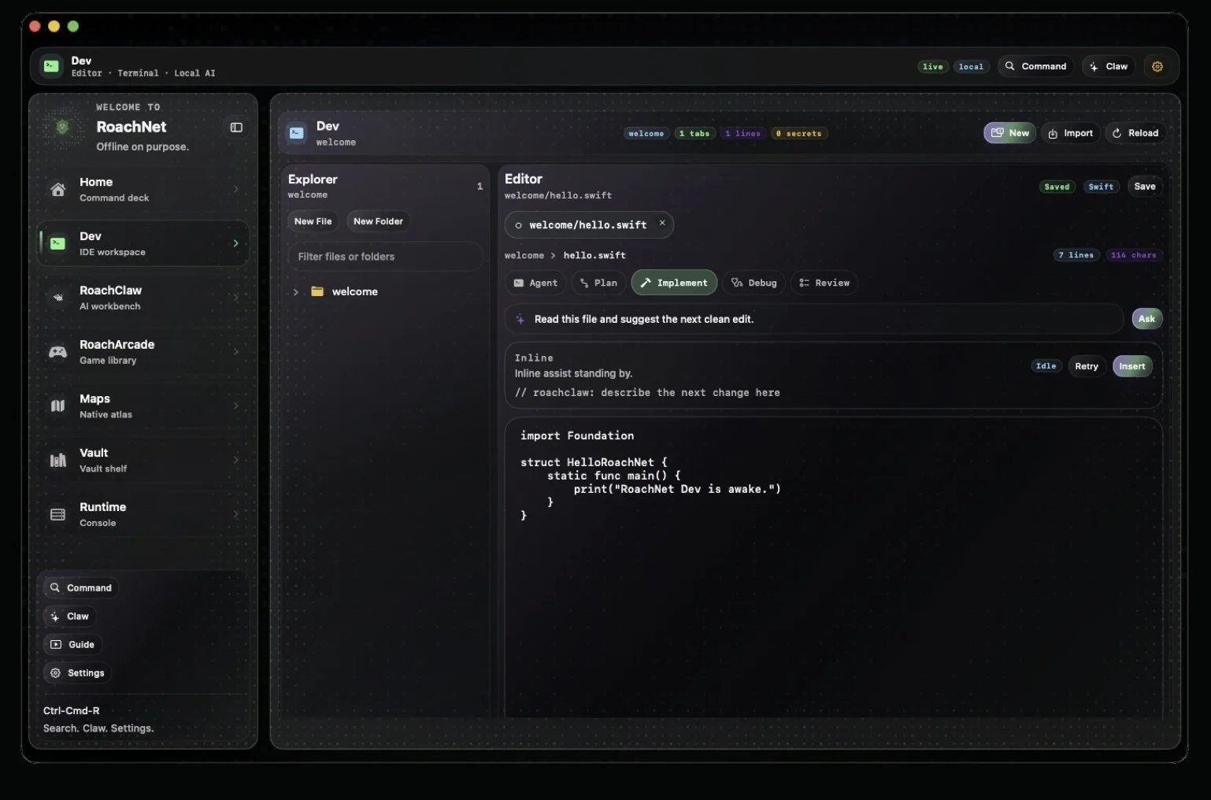The width and height of the screenshot is (1211, 800).
Task: Click the Insert button in Inline panel
Action: click(x=1132, y=366)
